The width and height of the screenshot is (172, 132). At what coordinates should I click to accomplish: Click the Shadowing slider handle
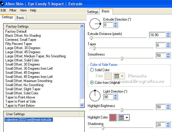coord(103,128)
